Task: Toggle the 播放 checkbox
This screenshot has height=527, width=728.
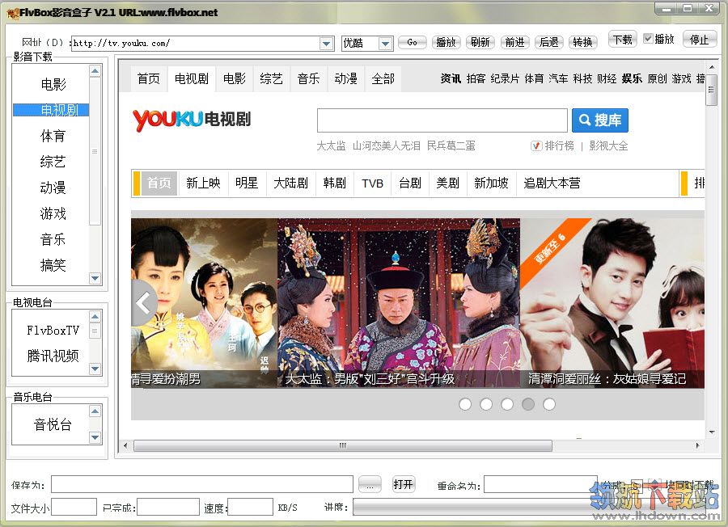Action: pyautogui.click(x=648, y=39)
